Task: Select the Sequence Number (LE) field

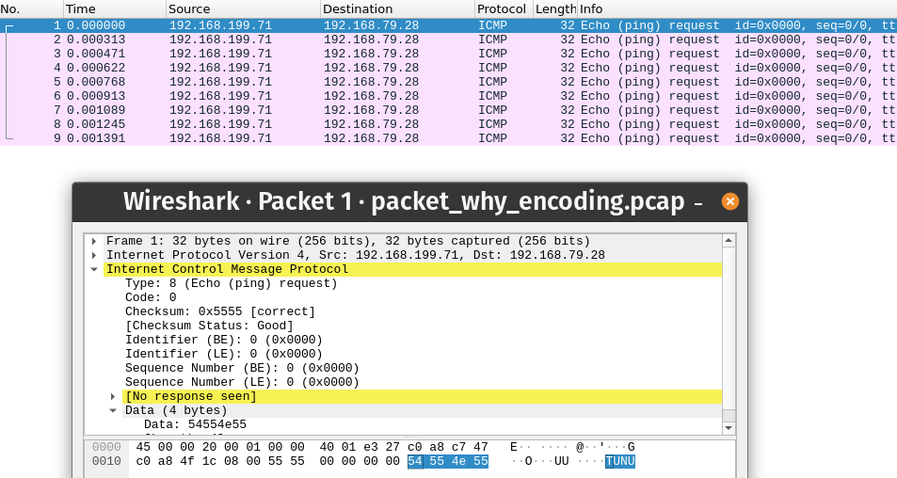Action: [242, 382]
